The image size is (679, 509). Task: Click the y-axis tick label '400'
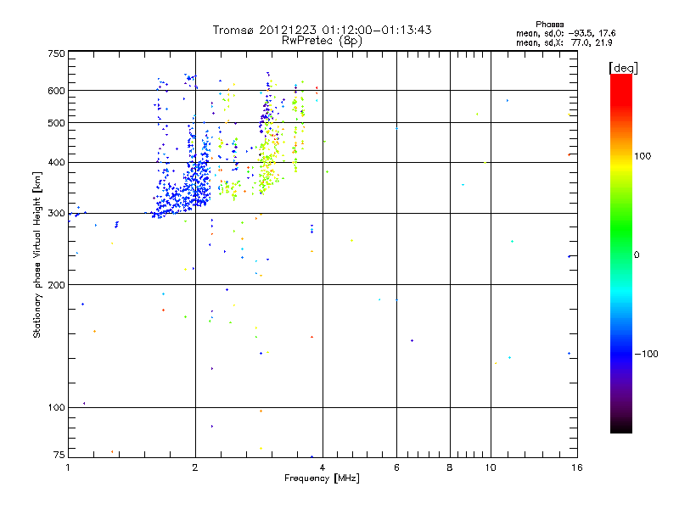(56, 163)
